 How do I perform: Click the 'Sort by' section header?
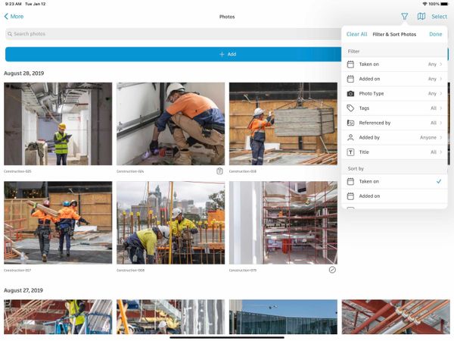(356, 168)
